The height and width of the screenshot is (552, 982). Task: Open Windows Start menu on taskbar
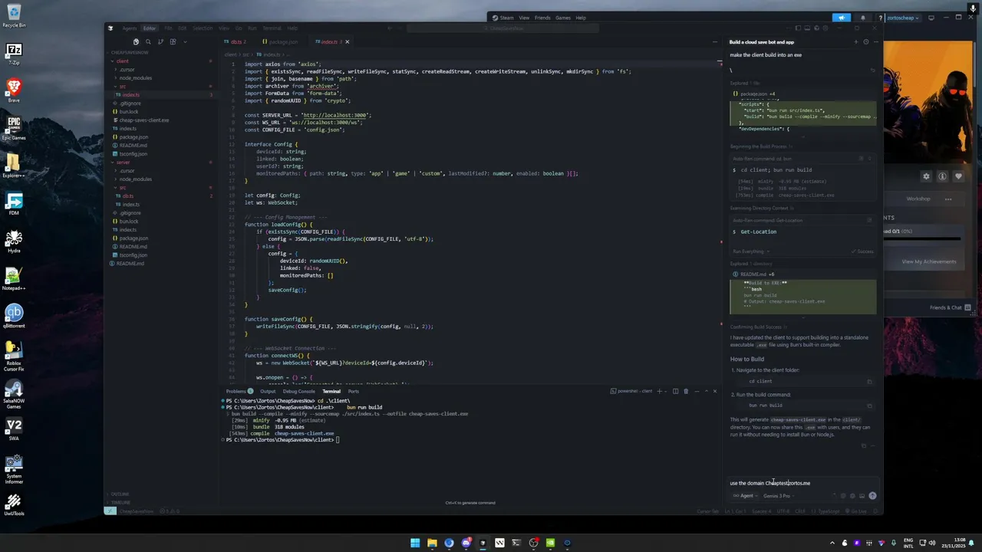[x=415, y=543]
